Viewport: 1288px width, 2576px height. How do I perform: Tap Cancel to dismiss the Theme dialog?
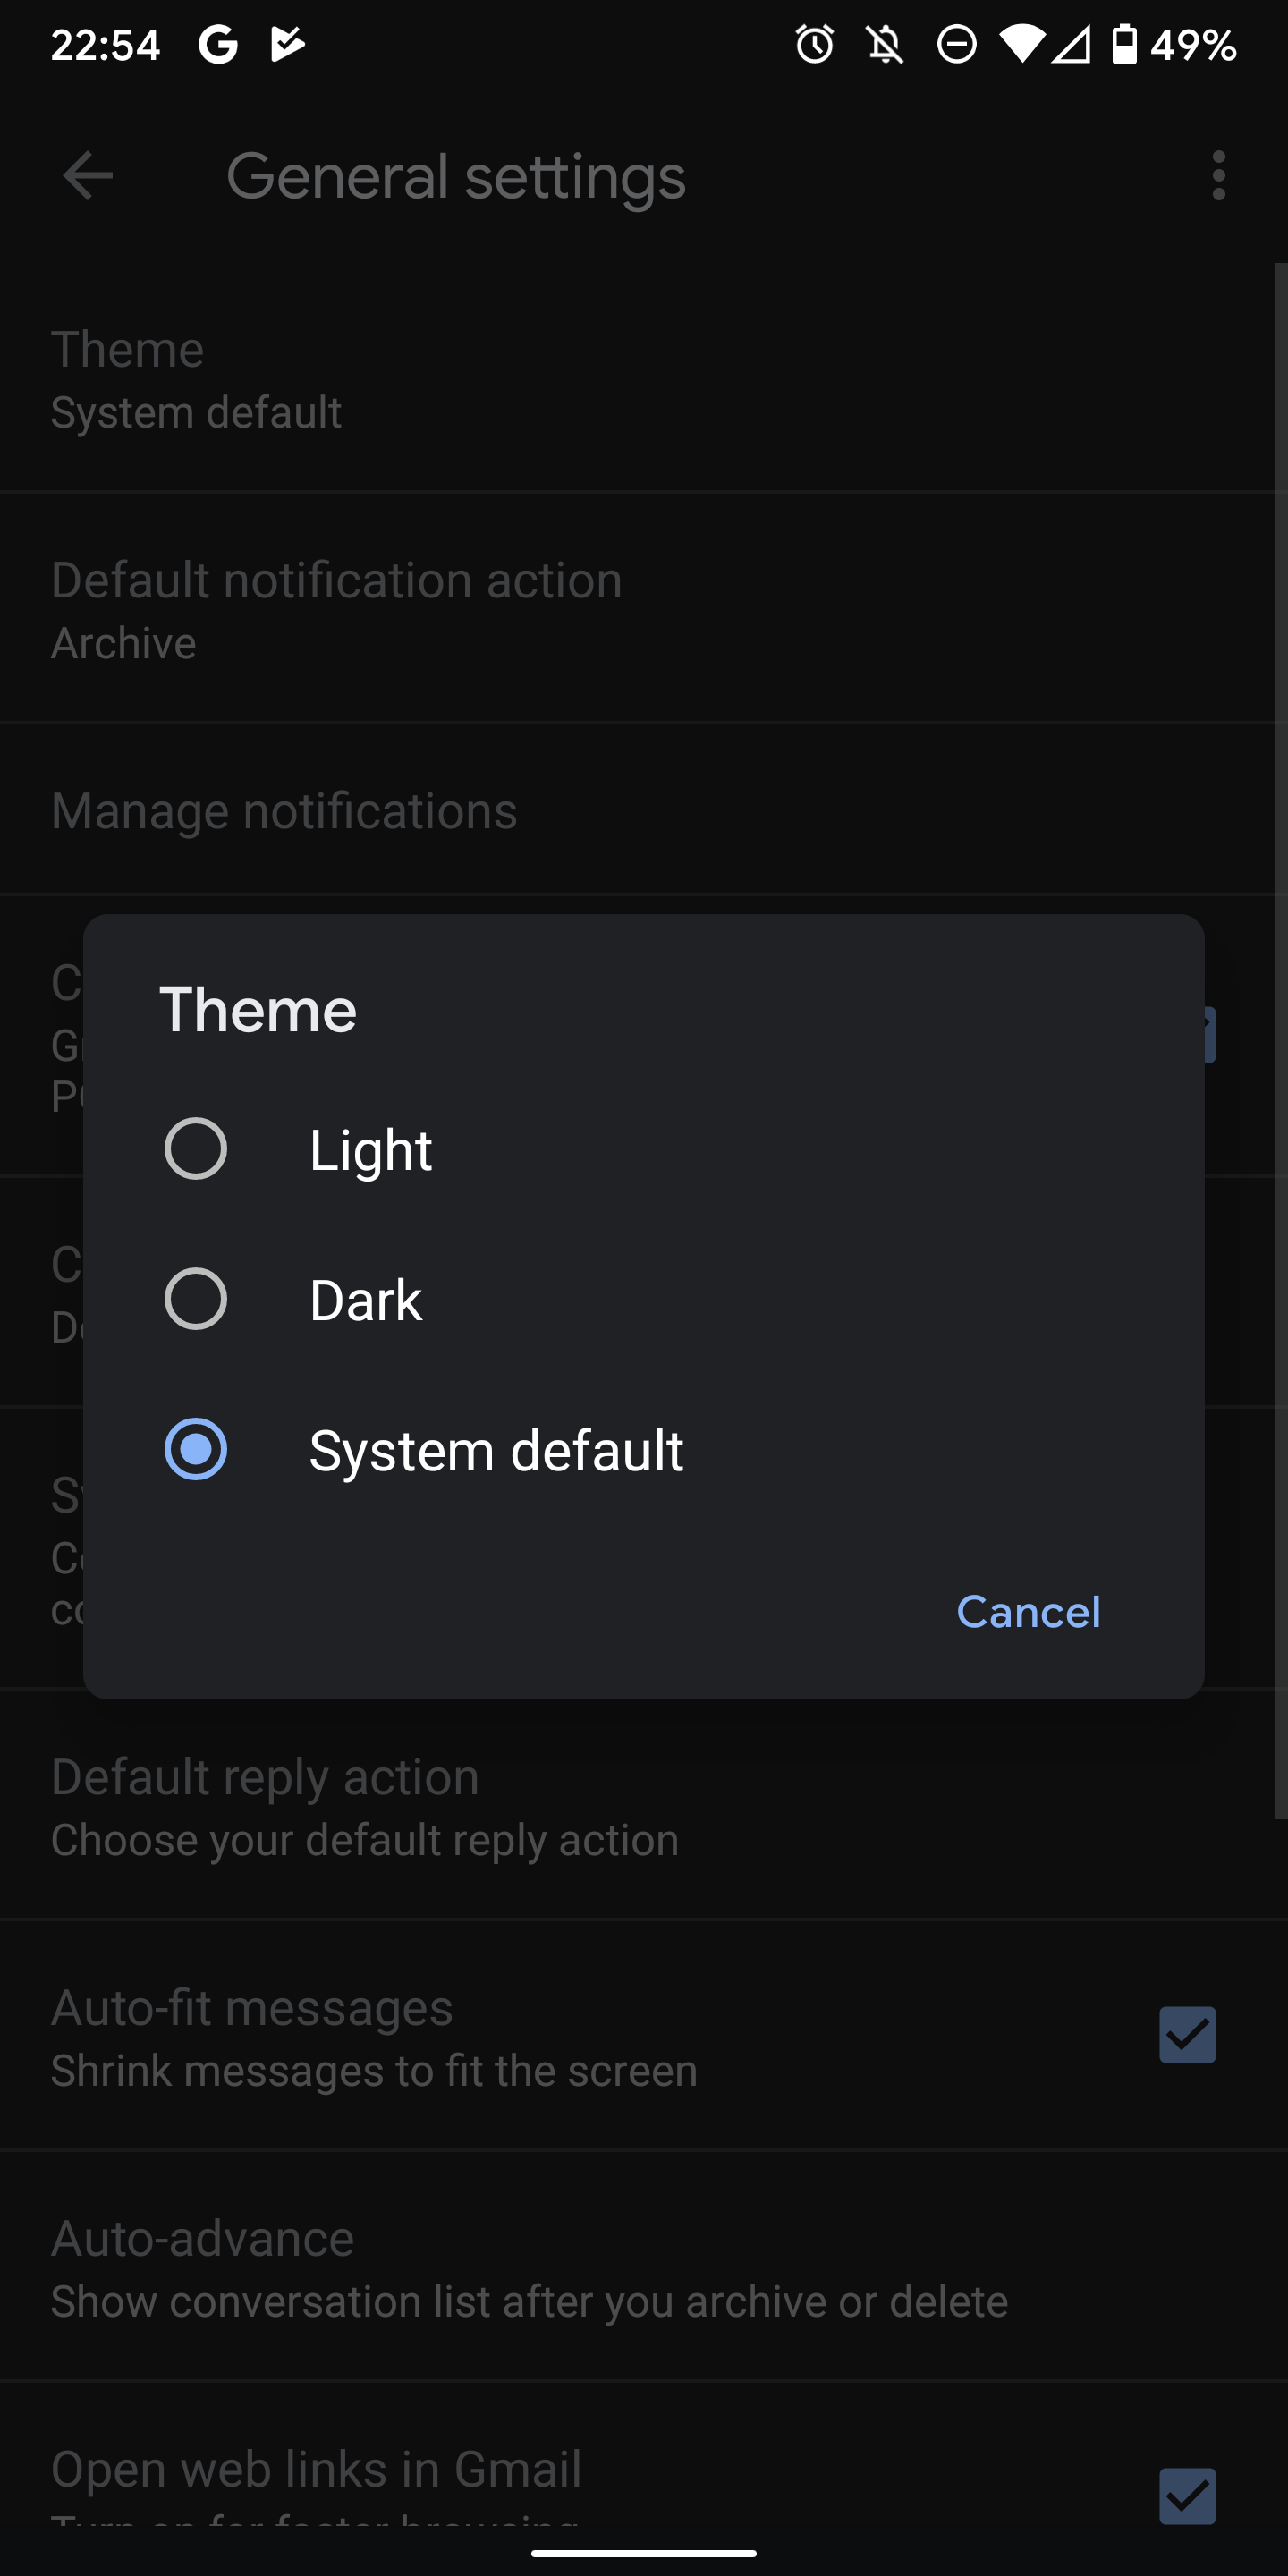[1027, 1612]
